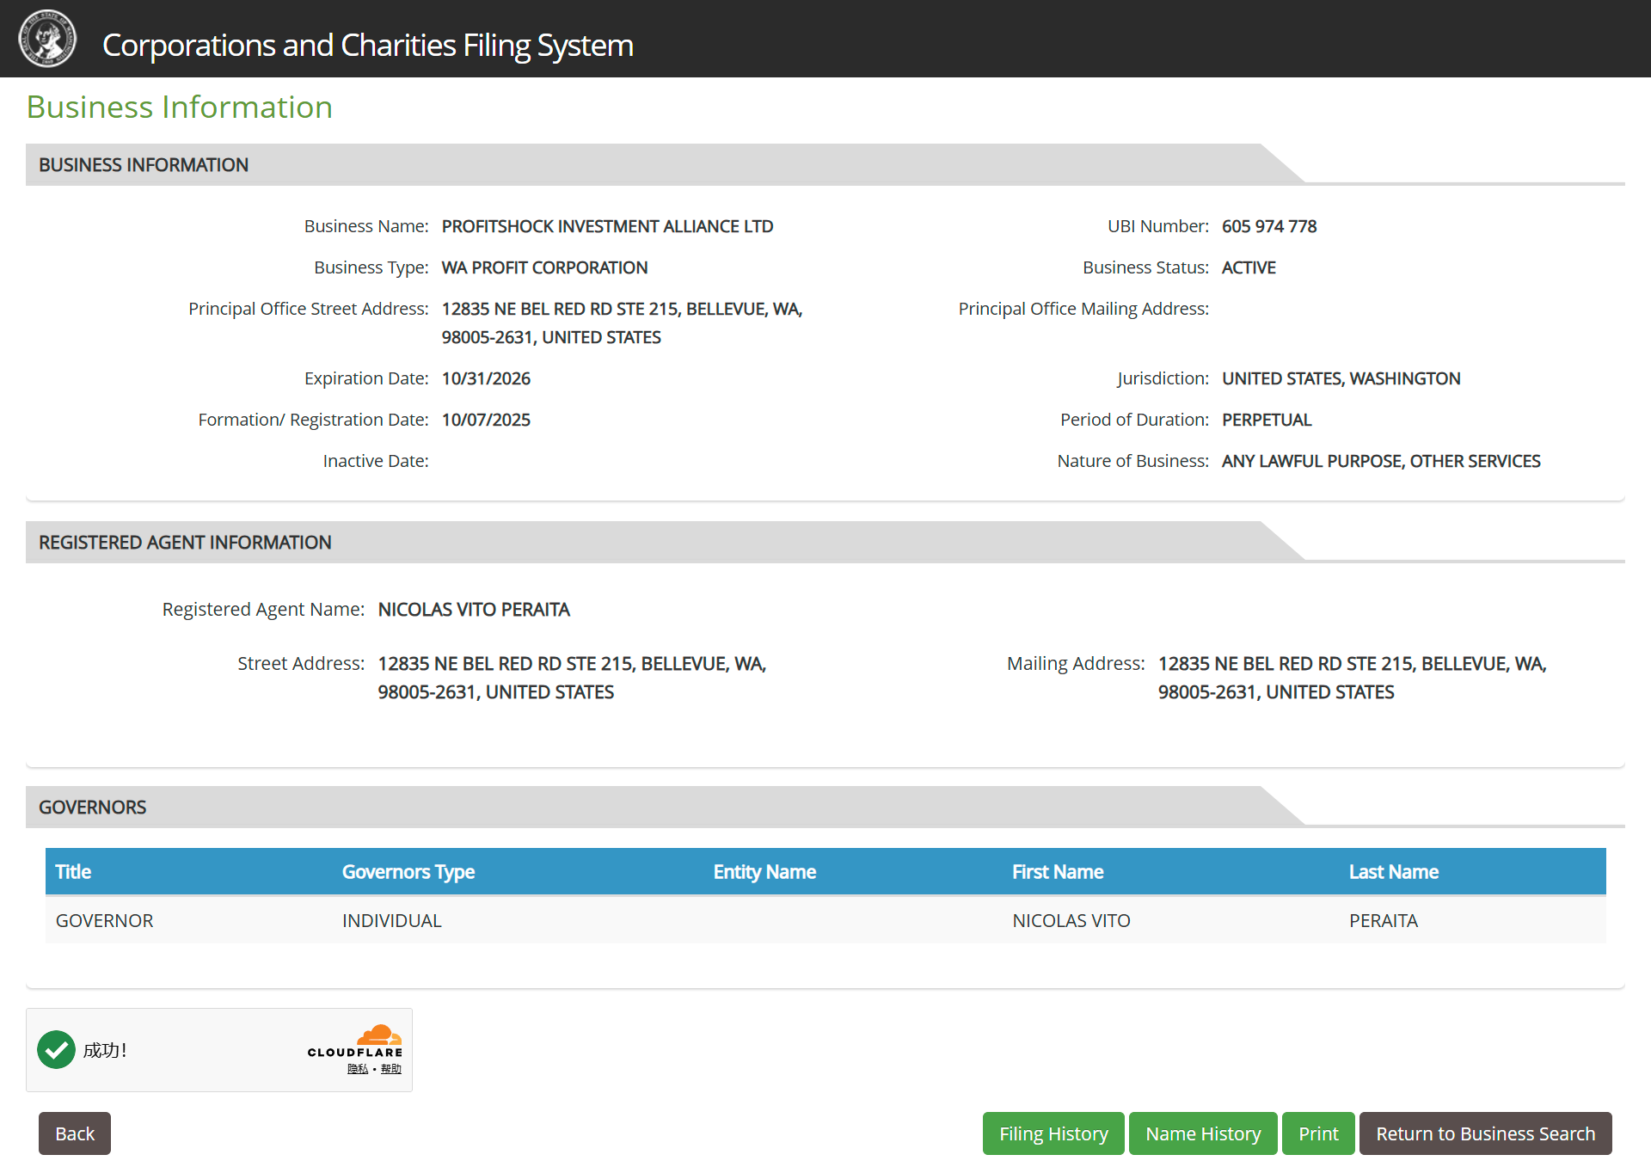This screenshot has height=1167, width=1651.
Task: Click the green Business Information page heading
Action: pos(179,107)
